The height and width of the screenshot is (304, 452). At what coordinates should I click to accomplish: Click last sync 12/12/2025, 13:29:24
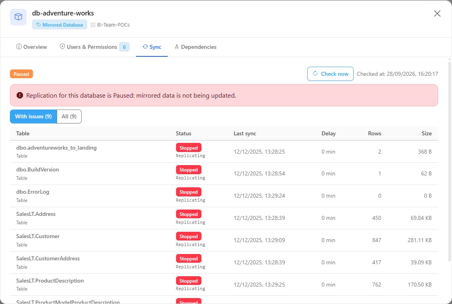259,196
